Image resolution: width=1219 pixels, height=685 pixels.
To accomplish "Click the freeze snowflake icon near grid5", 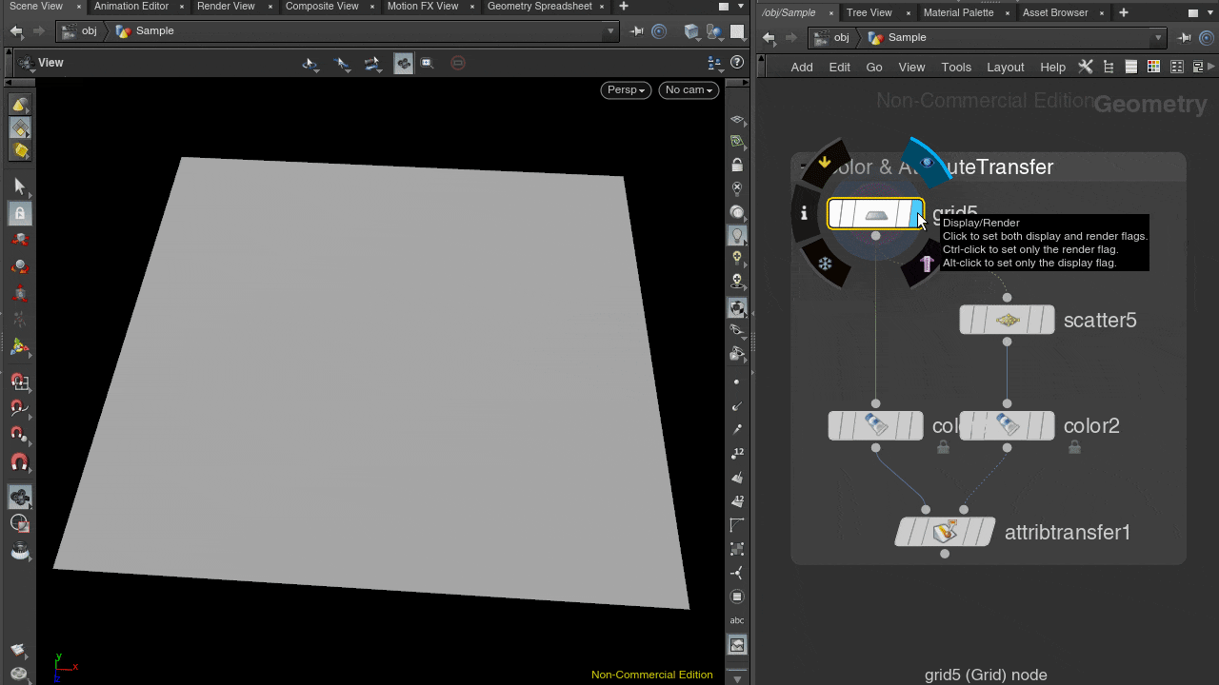I will pyautogui.click(x=826, y=264).
